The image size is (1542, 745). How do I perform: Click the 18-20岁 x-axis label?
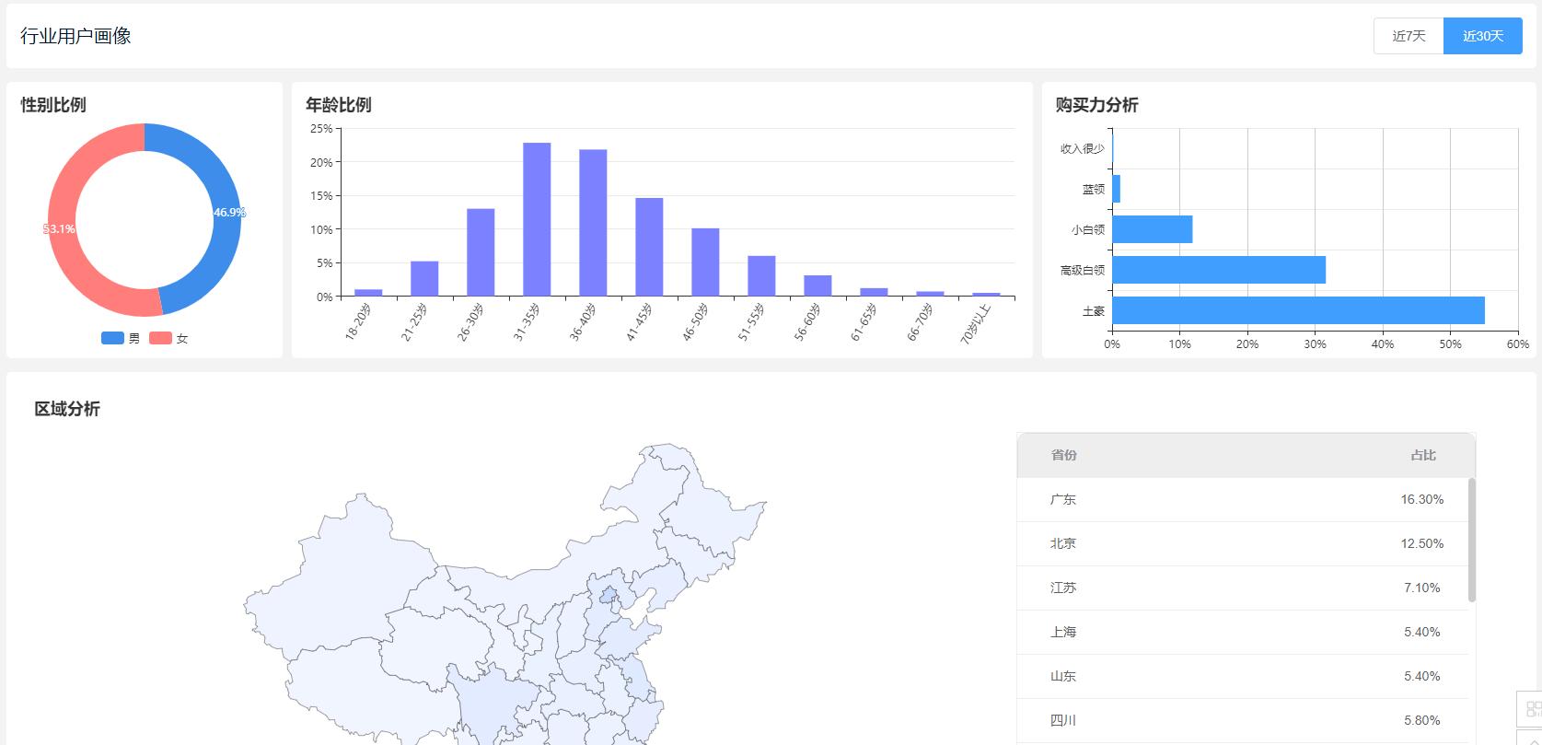(x=359, y=322)
